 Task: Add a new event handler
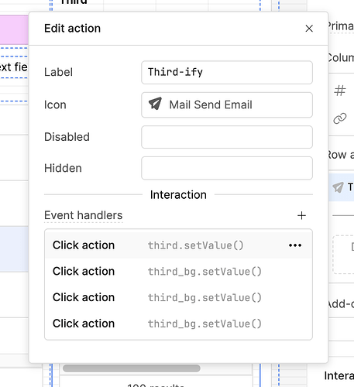pyautogui.click(x=301, y=215)
